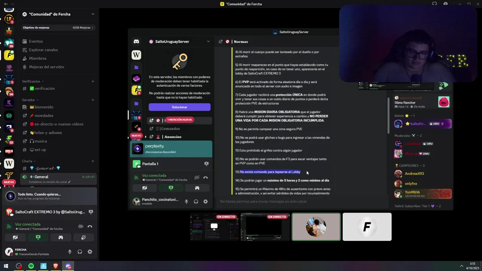Image resolution: width=482 pixels, height=271 pixels.
Task: Collapse the Charla category
Action: pyautogui.click(x=29, y=161)
